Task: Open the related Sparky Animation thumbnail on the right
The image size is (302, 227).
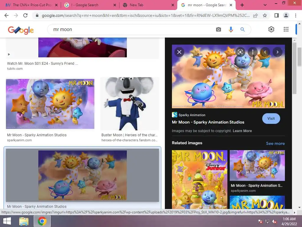Action: (257, 166)
